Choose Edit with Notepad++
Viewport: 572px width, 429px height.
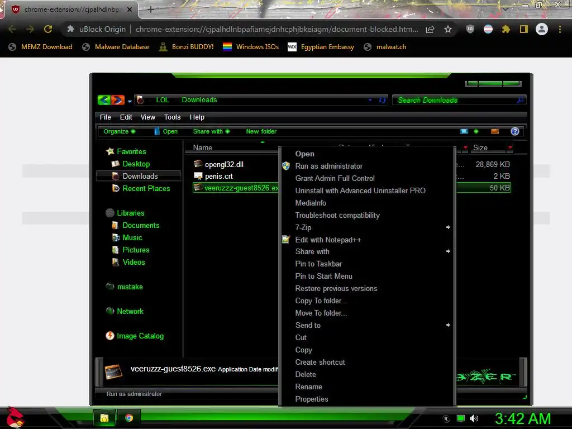[x=328, y=240]
